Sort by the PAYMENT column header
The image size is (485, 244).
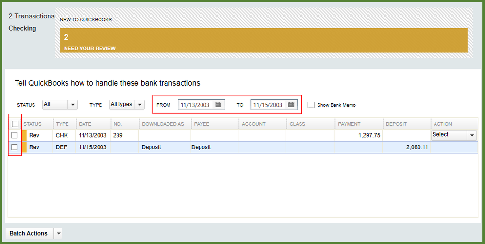click(349, 124)
